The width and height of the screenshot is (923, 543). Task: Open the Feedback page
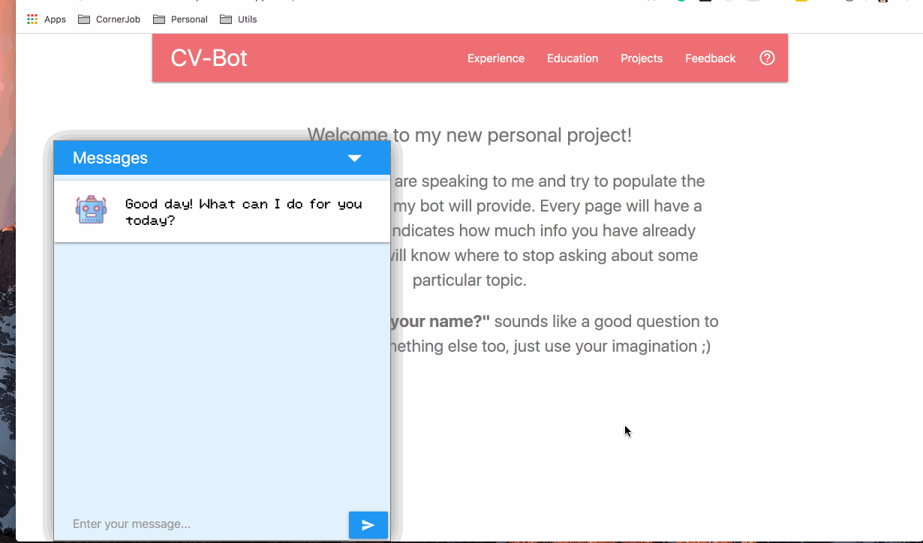[x=710, y=58]
